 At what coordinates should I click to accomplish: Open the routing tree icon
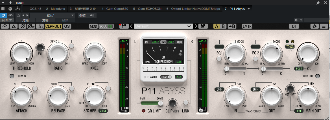coord(18,9)
